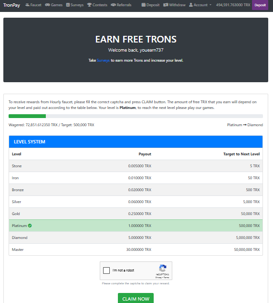
Task: Click the green Platinum checkmark badge
Action: tap(30, 226)
